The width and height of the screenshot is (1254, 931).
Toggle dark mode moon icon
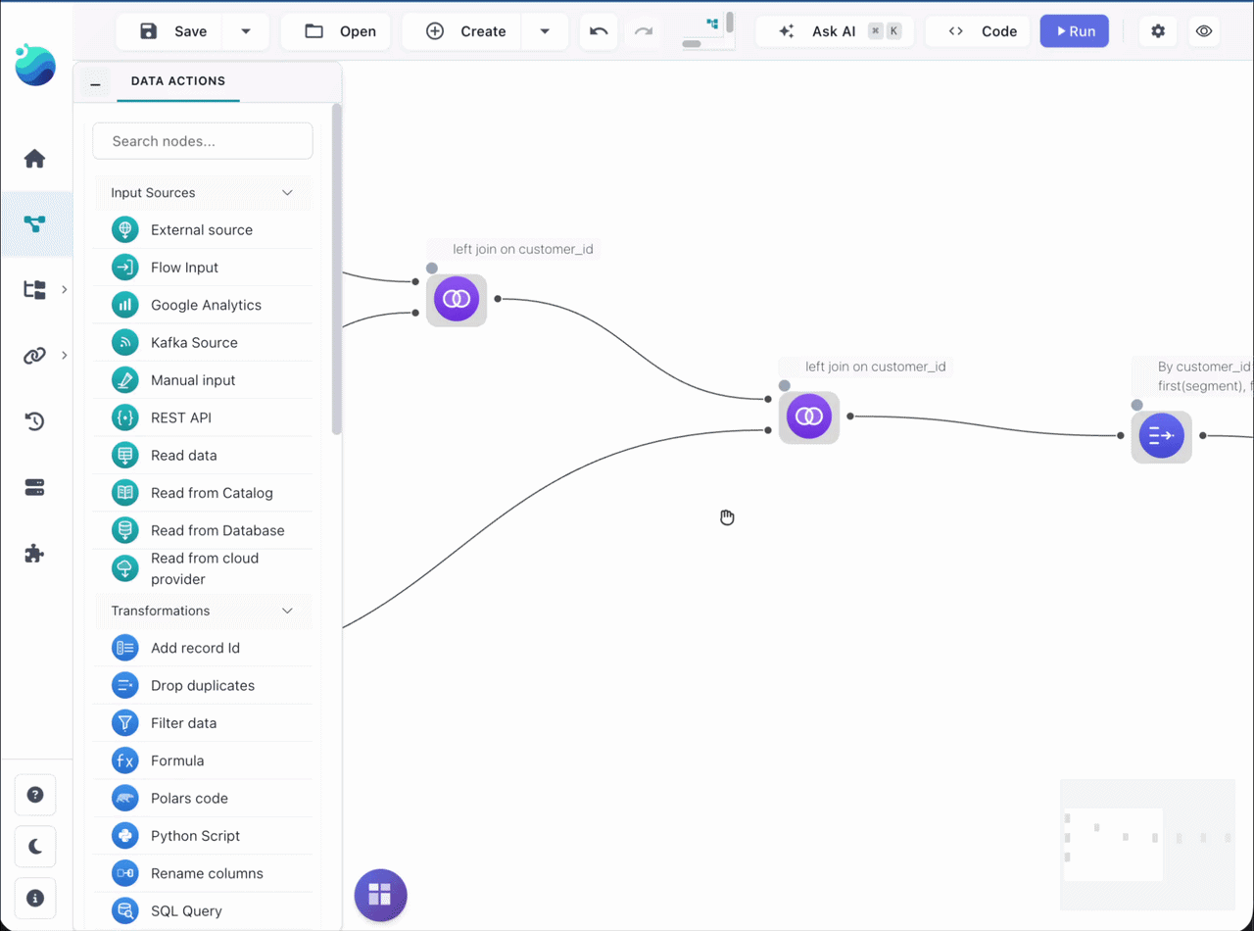click(35, 847)
